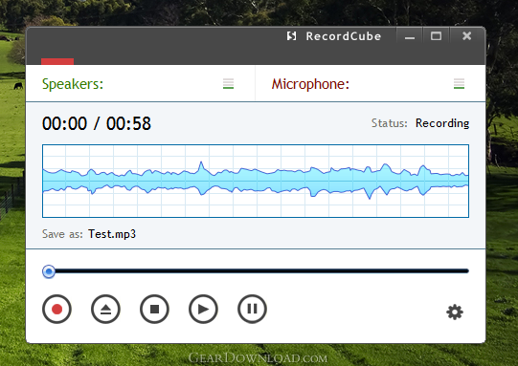Open settings via the gear icon

click(455, 312)
